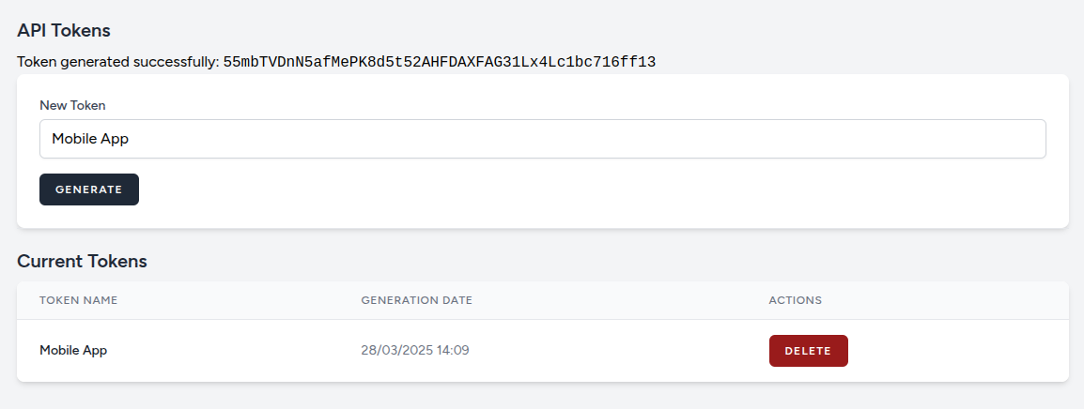Delete the Mobile App token

[x=808, y=351]
